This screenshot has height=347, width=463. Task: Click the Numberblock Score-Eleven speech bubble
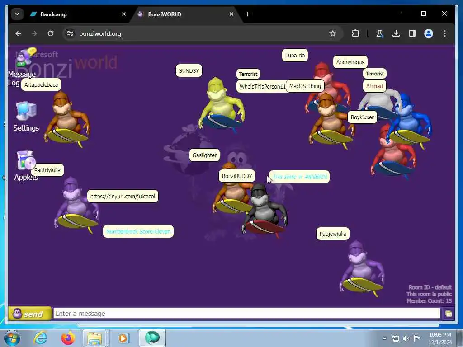pos(138,232)
